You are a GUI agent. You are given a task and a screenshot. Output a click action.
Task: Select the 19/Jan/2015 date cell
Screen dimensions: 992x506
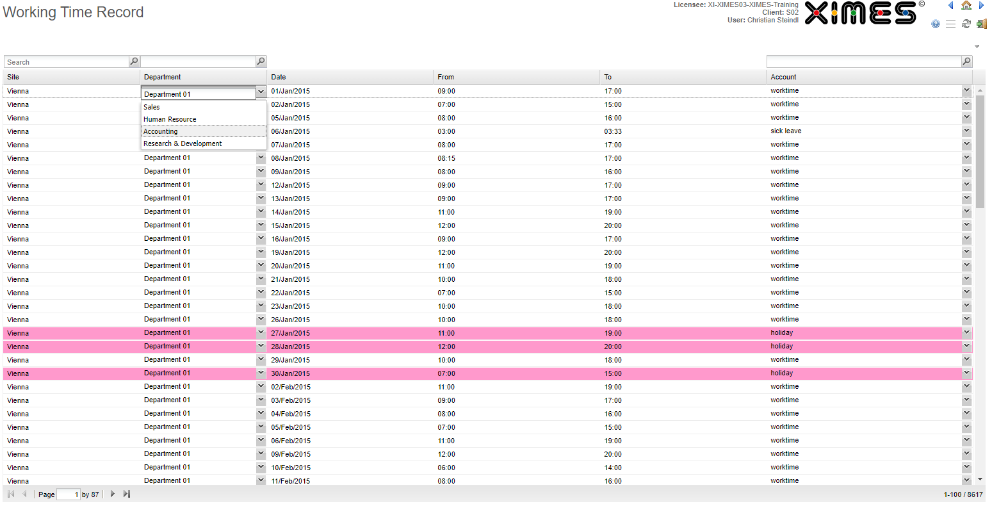[x=350, y=252]
